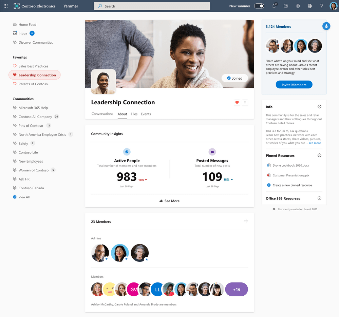
Task: Open the community's three-dot options menu
Action: 245,102
